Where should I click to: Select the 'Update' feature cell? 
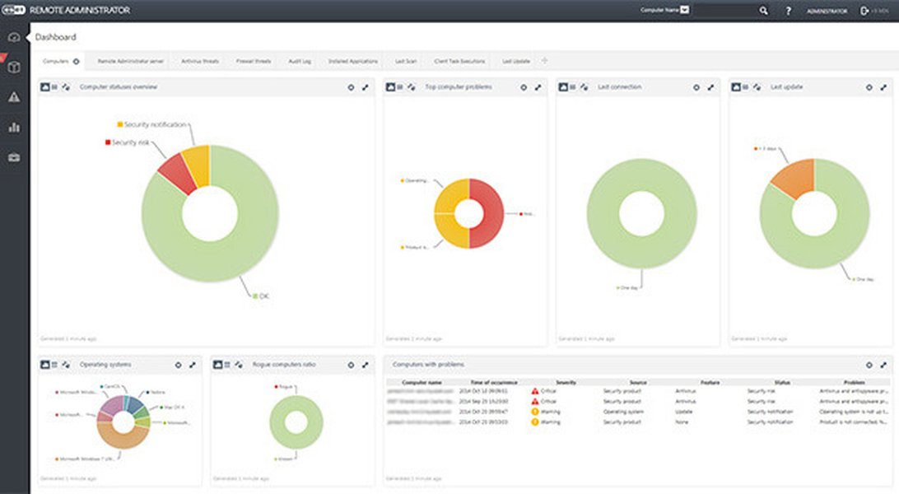coord(683,412)
